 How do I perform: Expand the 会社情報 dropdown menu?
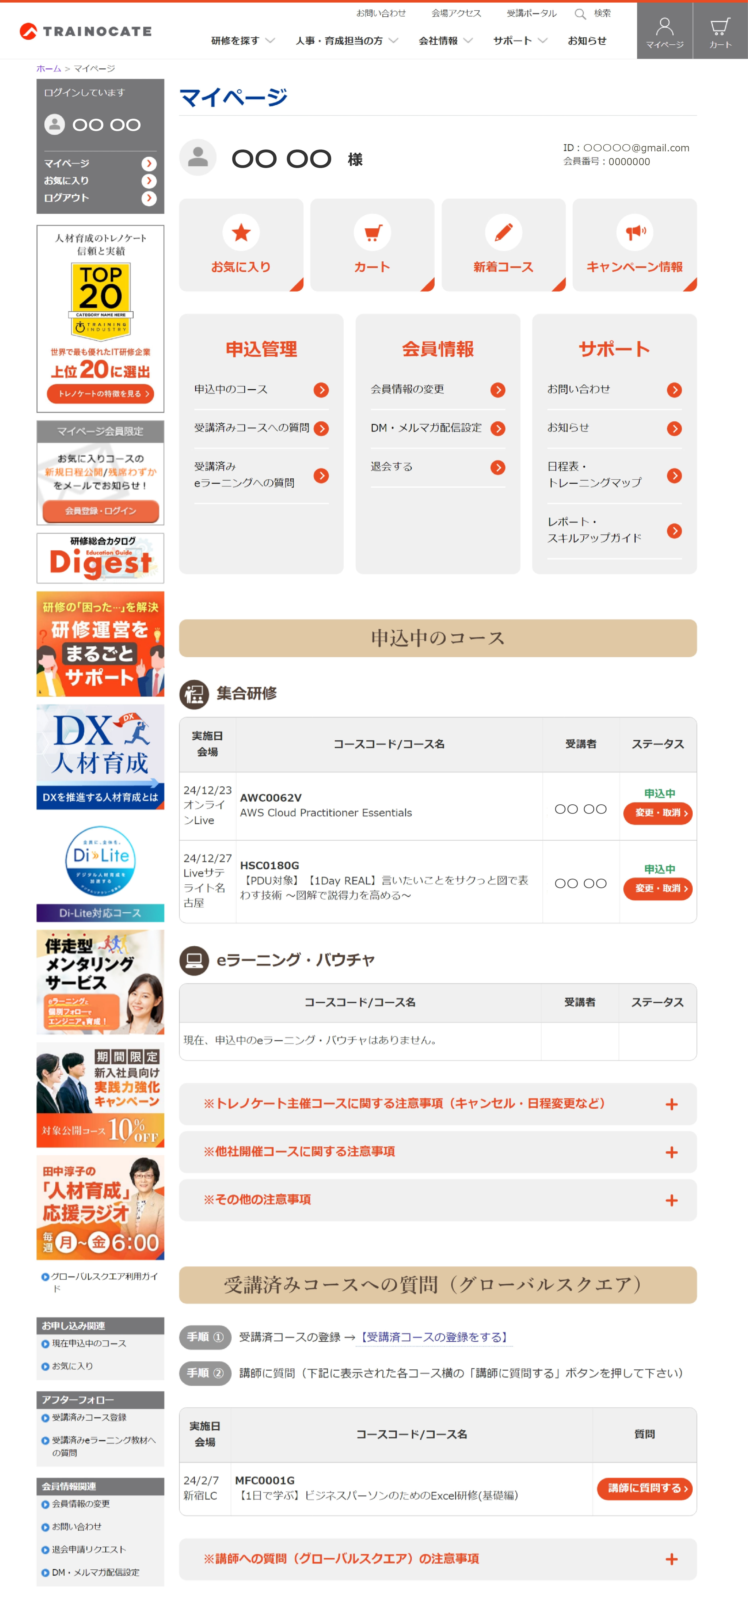point(446,41)
